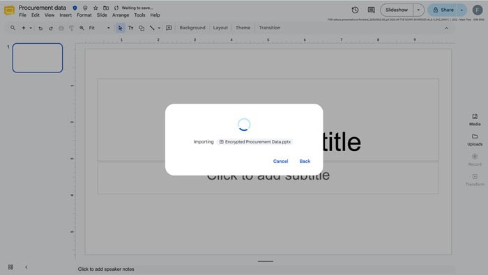This screenshot has width=488, height=275.
Task: Expand the new slide layout dropdown
Action: pos(31,28)
